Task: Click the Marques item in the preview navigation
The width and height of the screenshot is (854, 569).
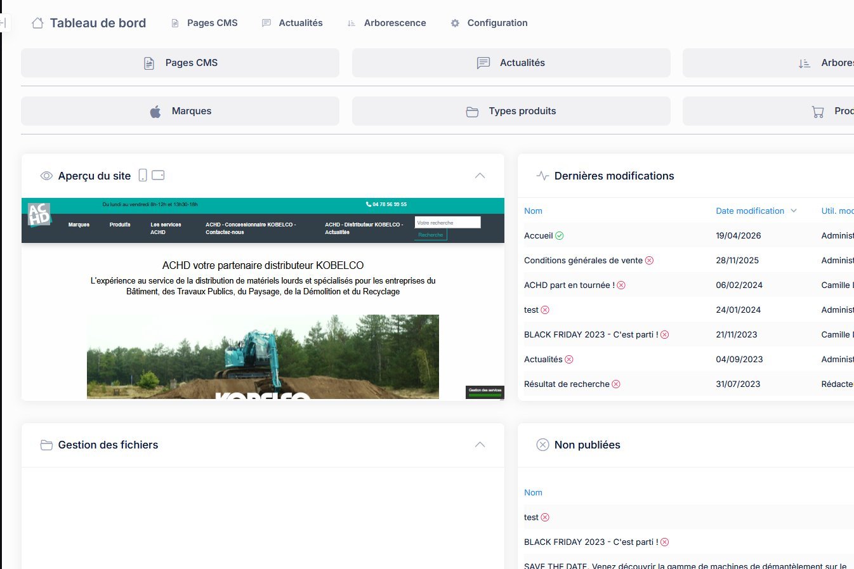Action: tap(79, 225)
